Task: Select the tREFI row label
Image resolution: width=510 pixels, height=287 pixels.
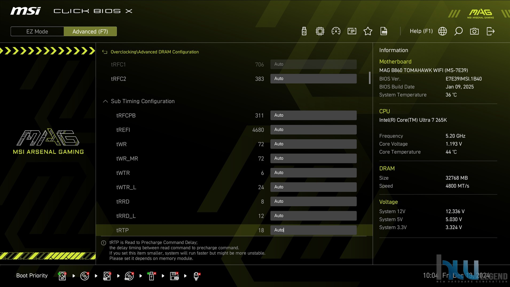Action: tap(123, 130)
